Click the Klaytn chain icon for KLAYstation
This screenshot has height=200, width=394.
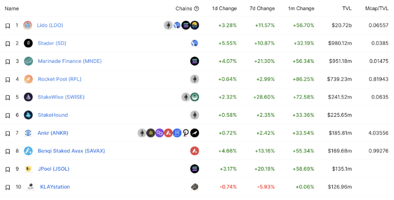coord(194,187)
